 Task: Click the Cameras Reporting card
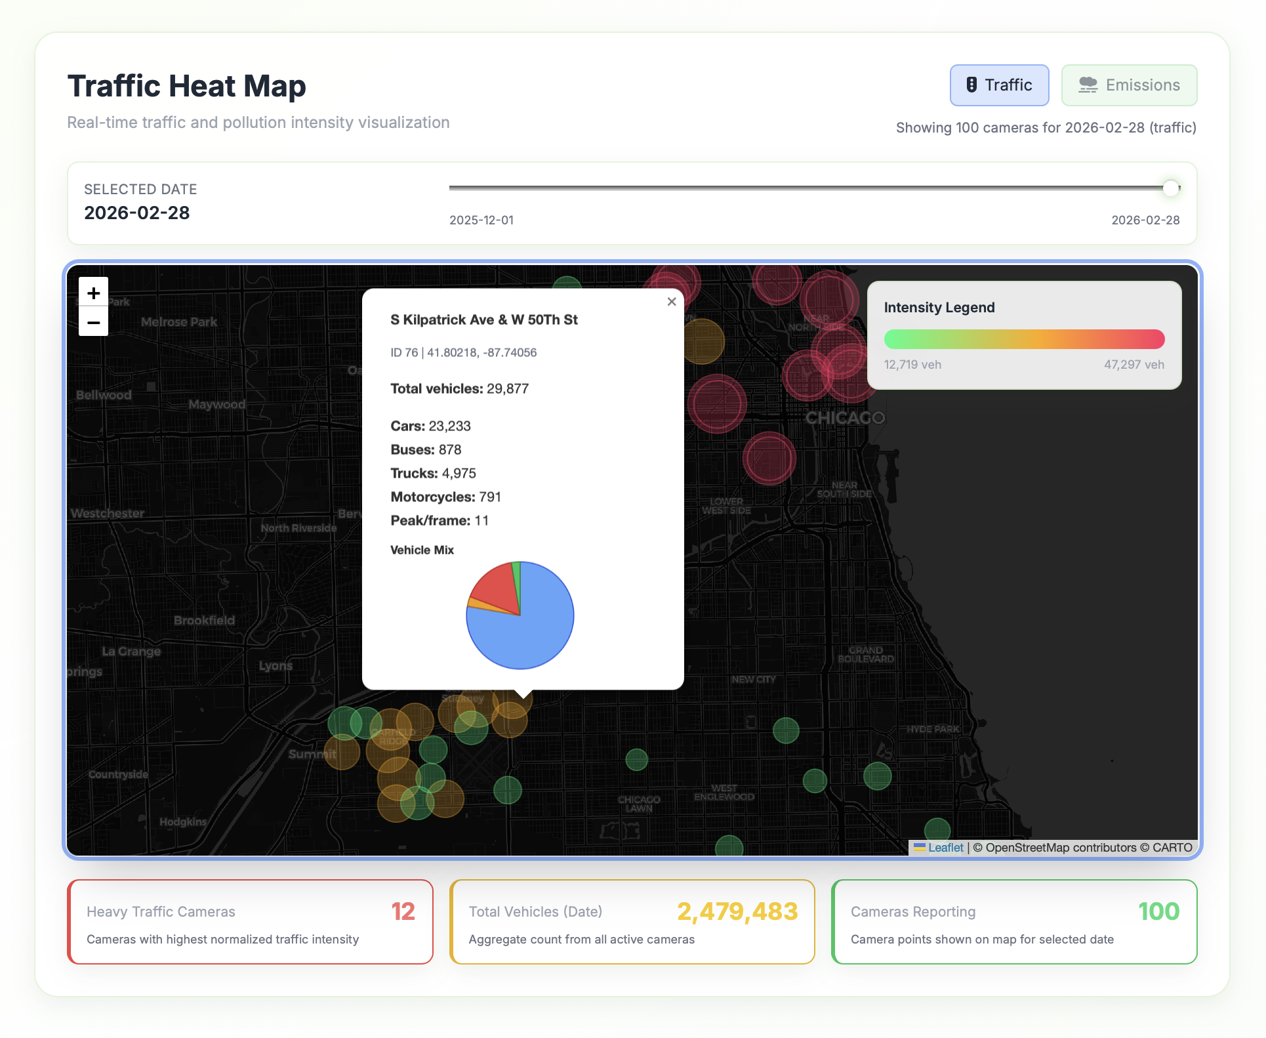pos(1013,922)
